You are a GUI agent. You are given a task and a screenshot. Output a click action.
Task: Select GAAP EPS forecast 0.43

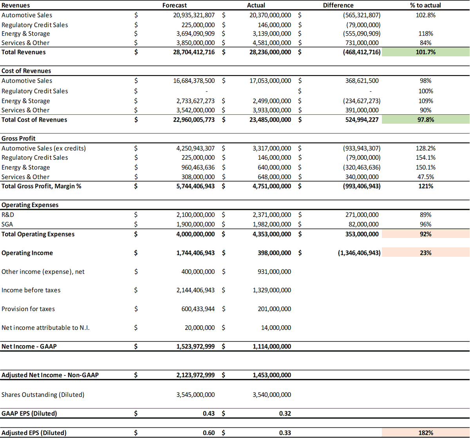[209, 413]
